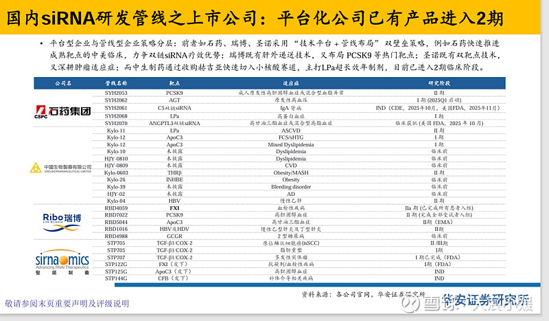Click the ASCVD indication cell
The image size is (549, 321).
[291, 131]
